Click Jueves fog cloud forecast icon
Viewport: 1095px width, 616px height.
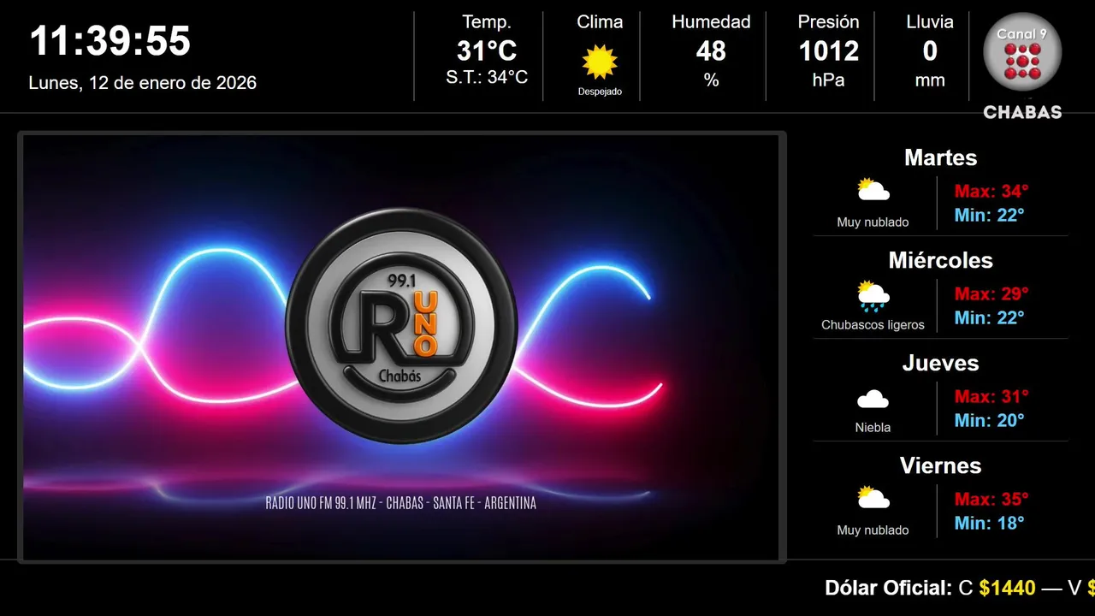873,399
